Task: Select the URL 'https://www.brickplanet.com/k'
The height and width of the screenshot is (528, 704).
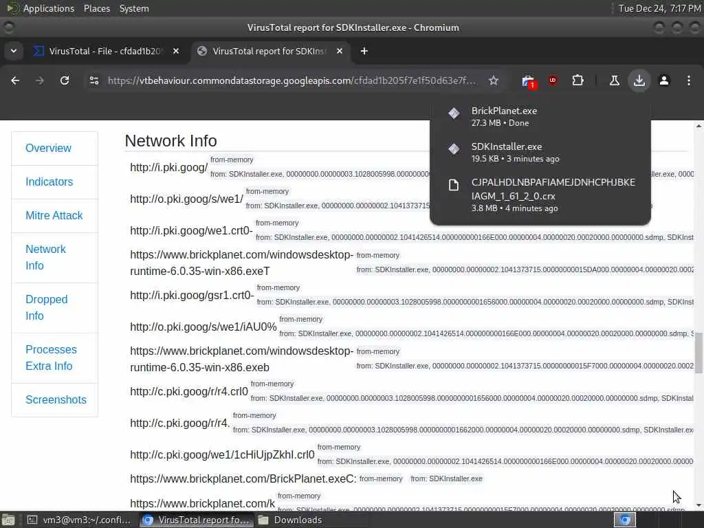Action: coord(203,504)
